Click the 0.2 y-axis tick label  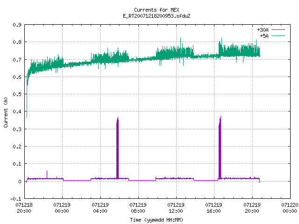coord(17,146)
